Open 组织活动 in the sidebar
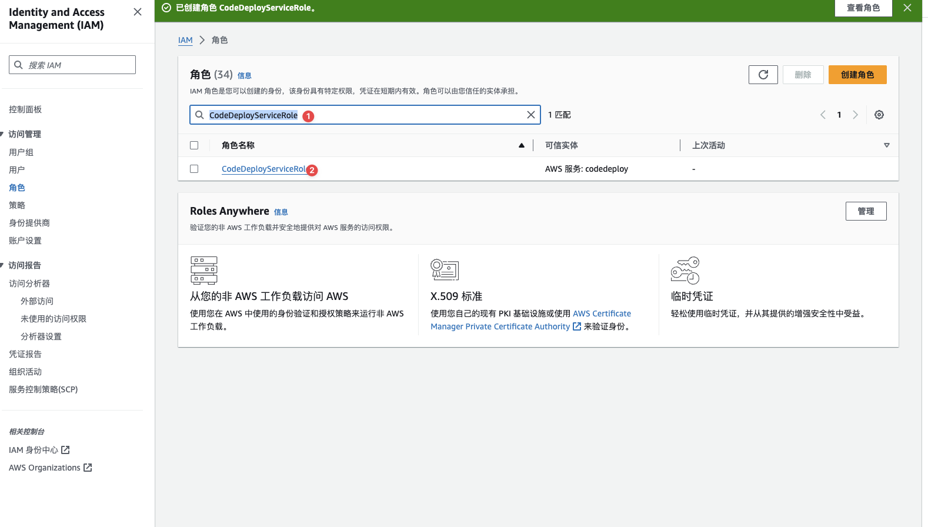Screen dimensions: 928x527 [x=25, y=372]
